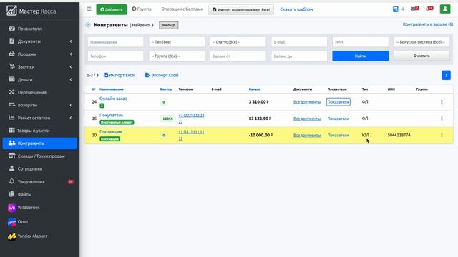
Task: Open the Онлайн заказ counterparty
Action: 113,99
